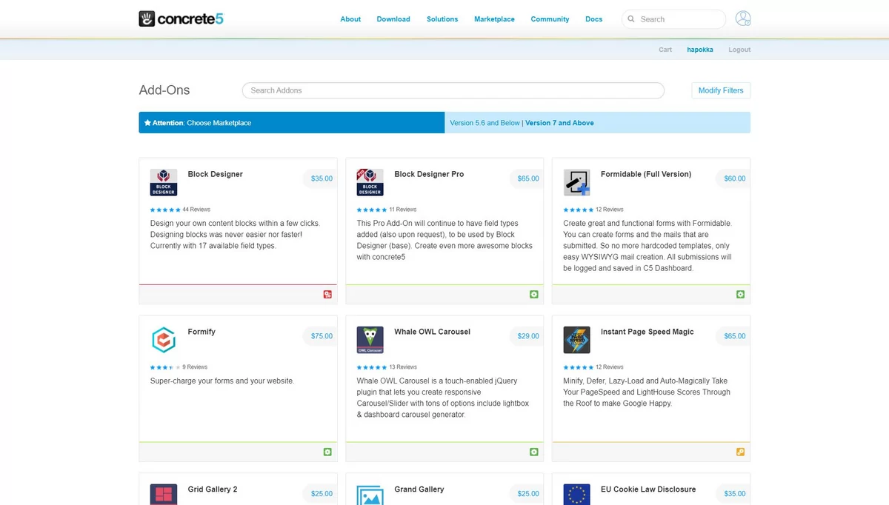The height and width of the screenshot is (505, 889).
Task: Click the star rating of Whale OWL Carousel
Action: point(372,367)
